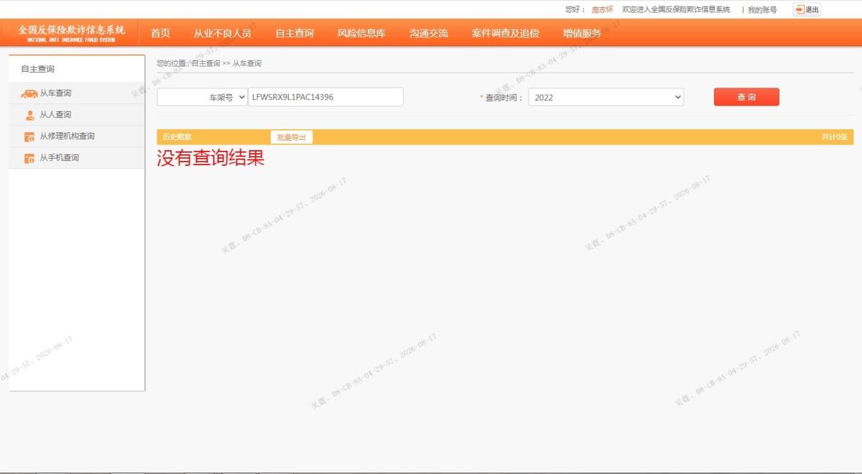Click the red 查询 button
Image resolution: width=862 pixels, height=474 pixels.
746,97
